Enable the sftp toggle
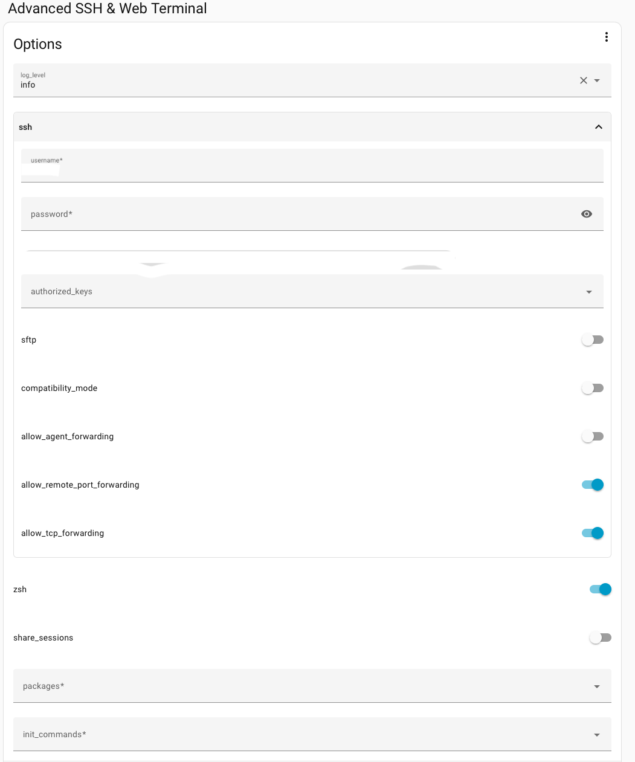 (x=592, y=340)
